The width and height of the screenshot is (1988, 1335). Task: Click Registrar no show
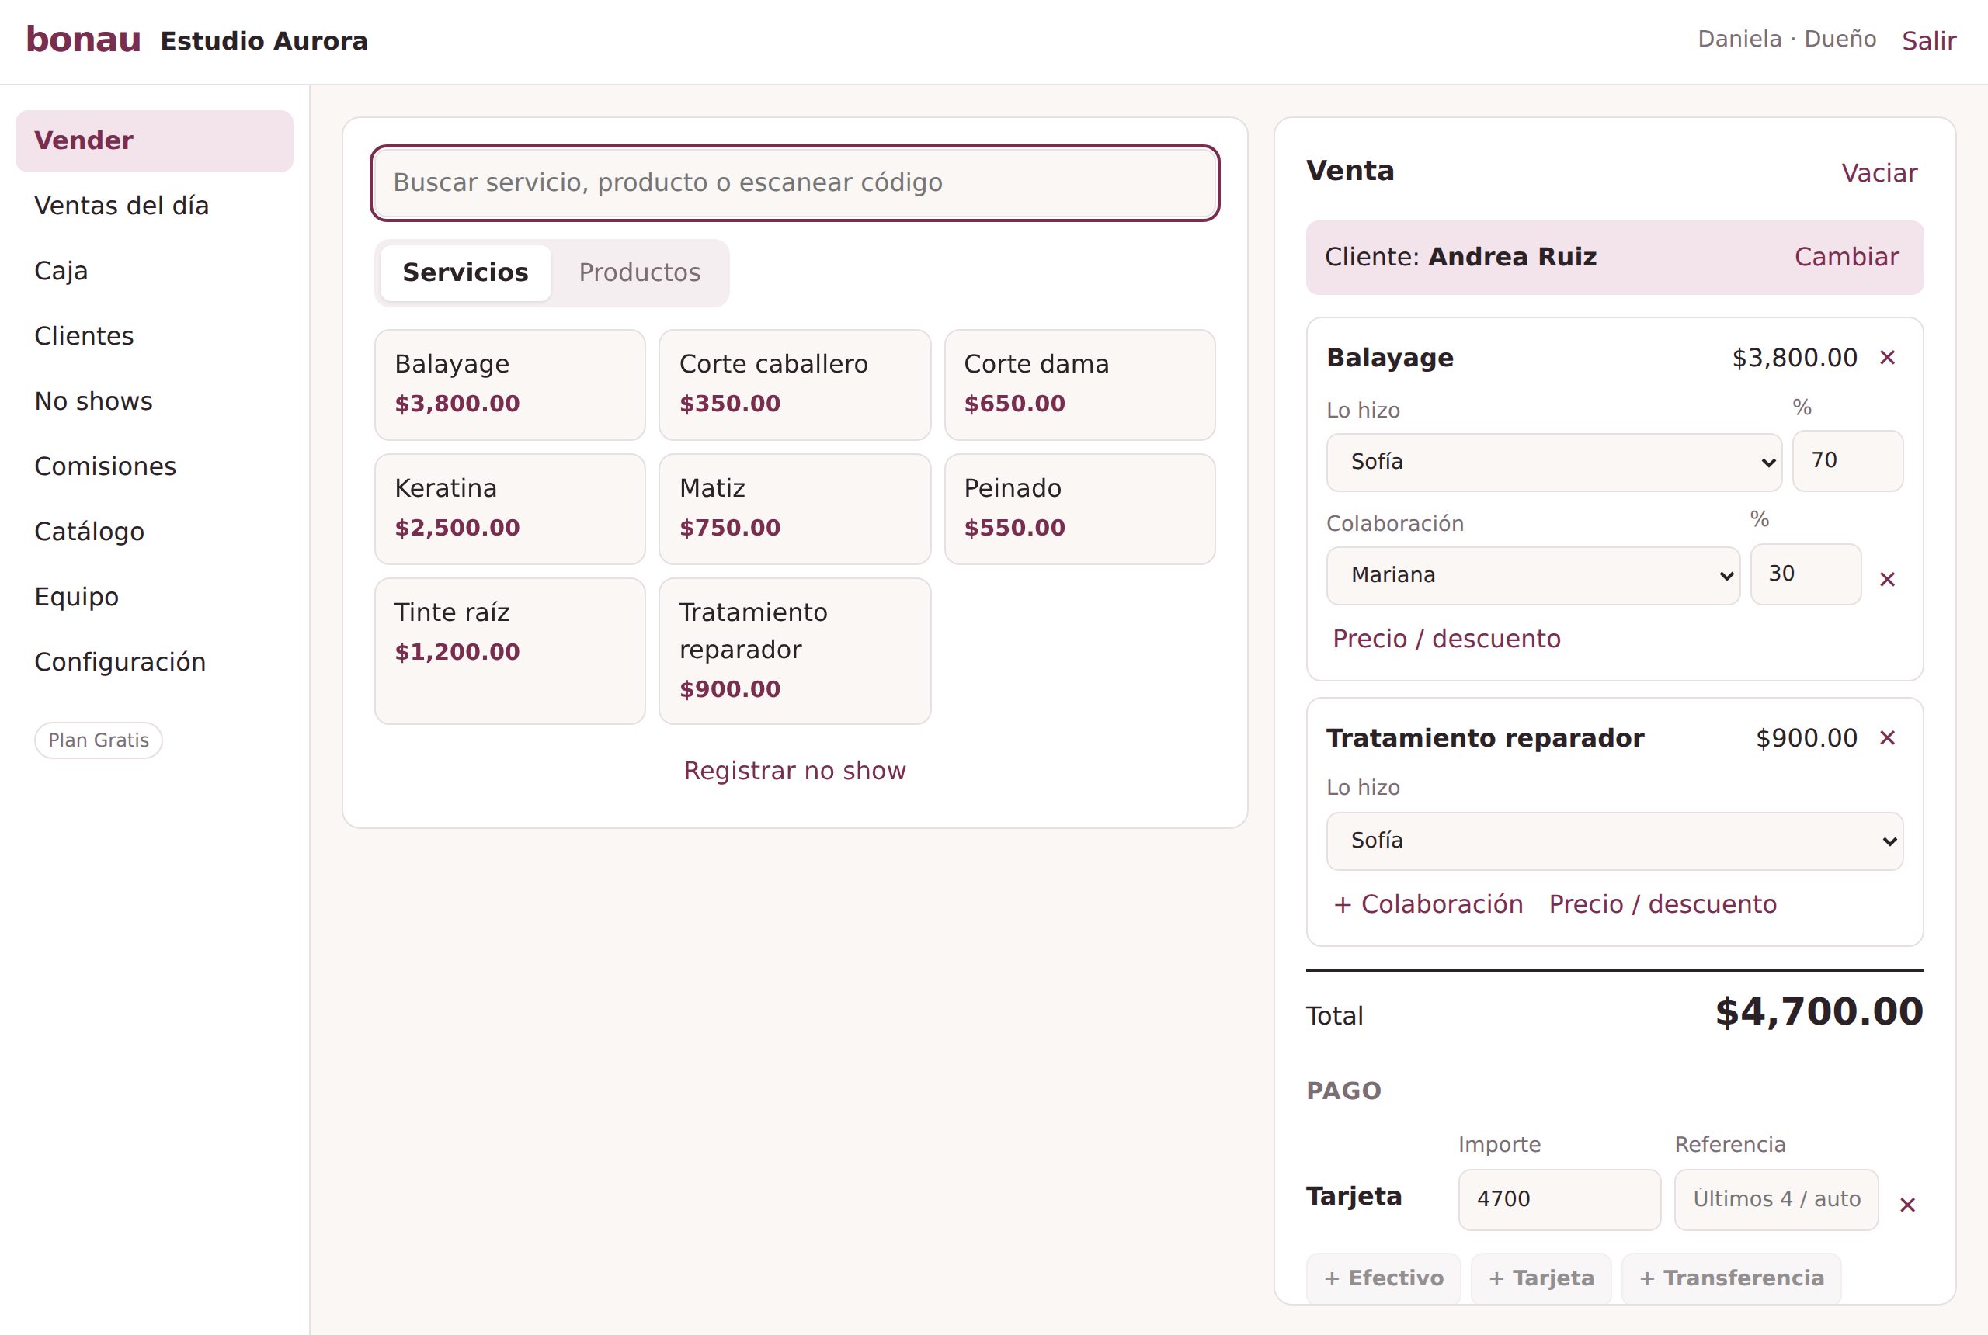[794, 771]
